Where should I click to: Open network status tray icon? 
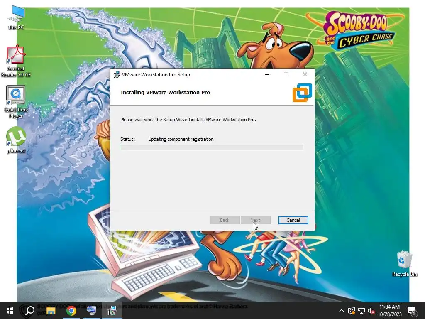pos(361,311)
